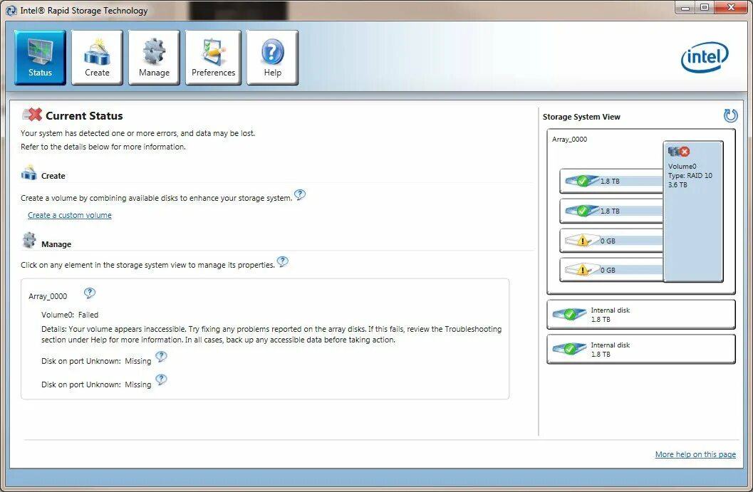Viewport: 753px width, 492px height.
Task: Open the Create tab
Action: 97,58
